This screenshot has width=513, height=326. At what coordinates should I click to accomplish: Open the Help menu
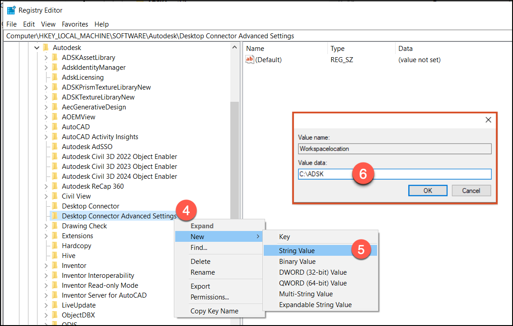102,24
